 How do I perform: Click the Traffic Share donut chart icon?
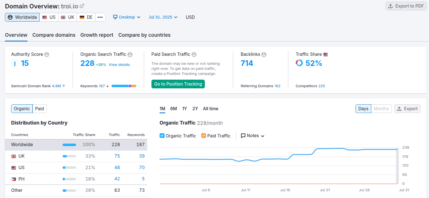299,63
